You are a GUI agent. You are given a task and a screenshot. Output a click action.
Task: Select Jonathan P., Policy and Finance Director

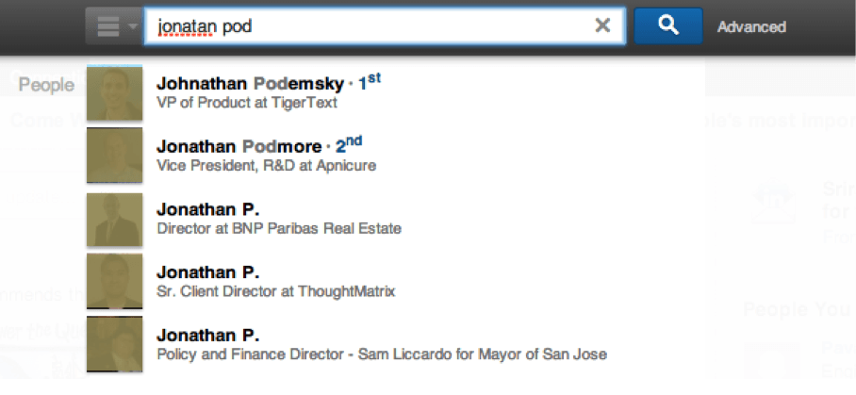point(396,344)
